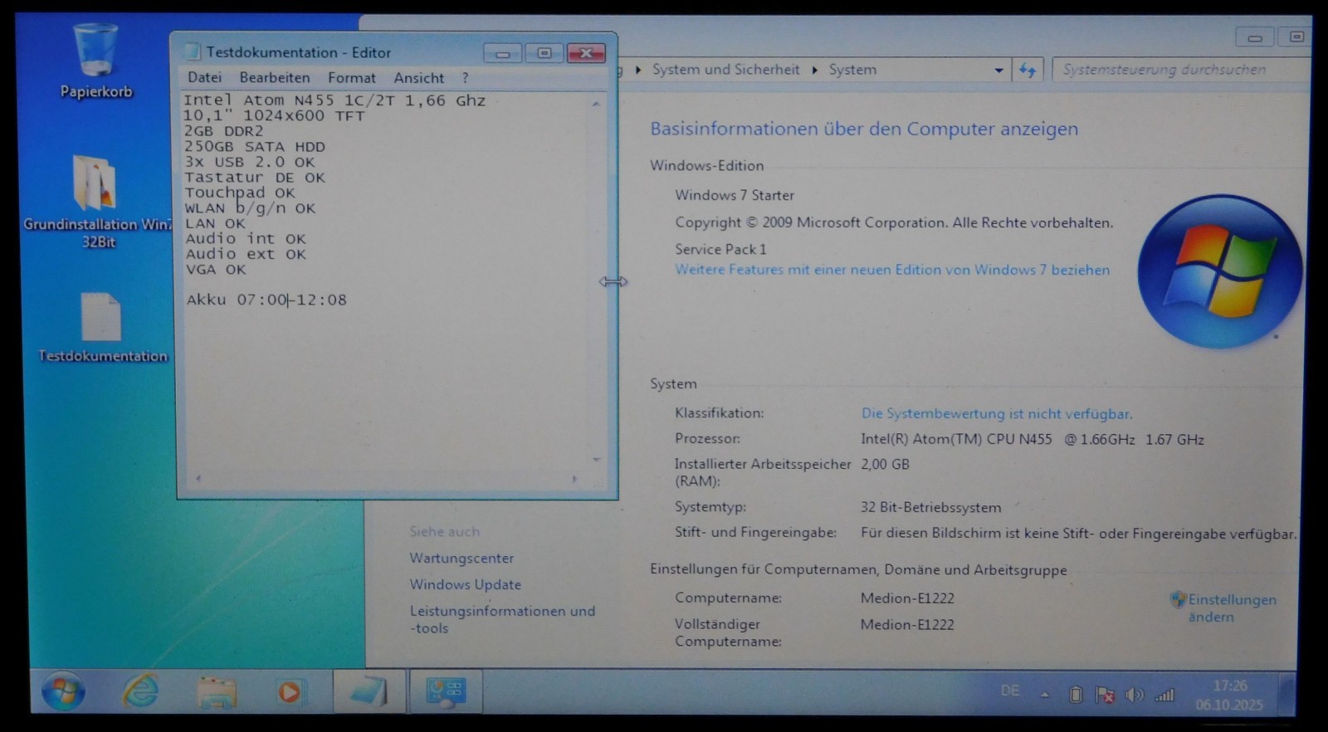The image size is (1328, 732).
Task: Click the '32 Bit-Betriebssystem' Systemtyp value
Action: coord(930,507)
